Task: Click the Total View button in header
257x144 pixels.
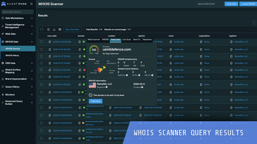Action: point(231,4)
